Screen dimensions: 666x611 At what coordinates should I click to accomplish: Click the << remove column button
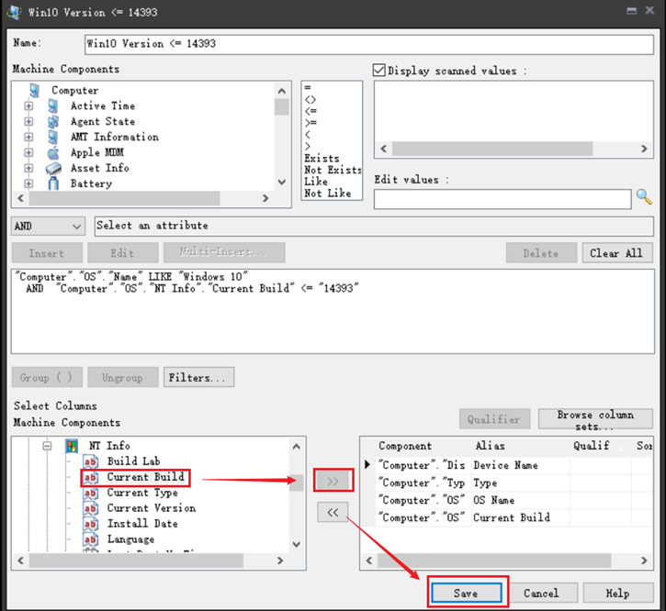(333, 512)
